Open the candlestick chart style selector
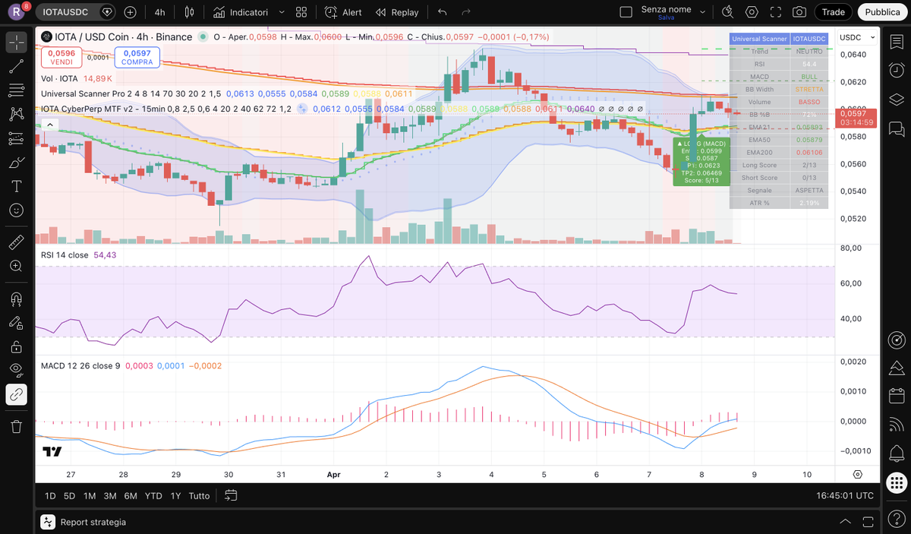Screen dimensions: 911x534 click(x=189, y=12)
